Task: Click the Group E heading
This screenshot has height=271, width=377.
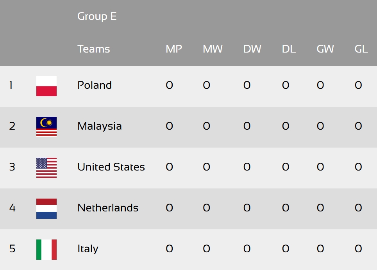Action: pyautogui.click(x=97, y=16)
